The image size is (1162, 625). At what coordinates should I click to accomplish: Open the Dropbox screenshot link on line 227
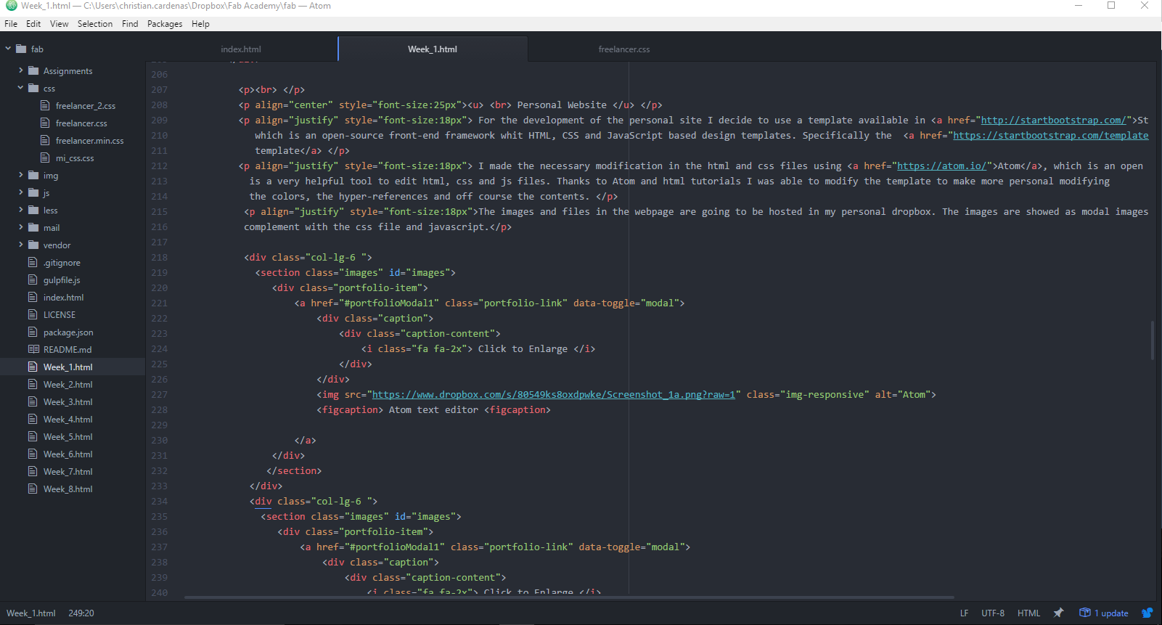[x=554, y=395]
